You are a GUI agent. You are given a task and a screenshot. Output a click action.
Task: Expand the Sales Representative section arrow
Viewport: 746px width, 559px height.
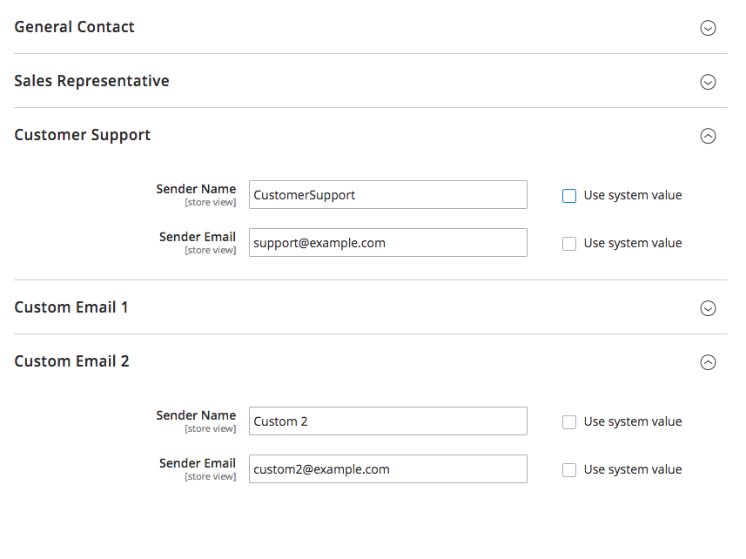pyautogui.click(x=708, y=82)
